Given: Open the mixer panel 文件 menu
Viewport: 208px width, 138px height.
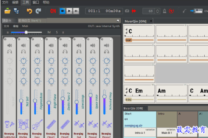Looking at the screenshot, I should [6, 26].
